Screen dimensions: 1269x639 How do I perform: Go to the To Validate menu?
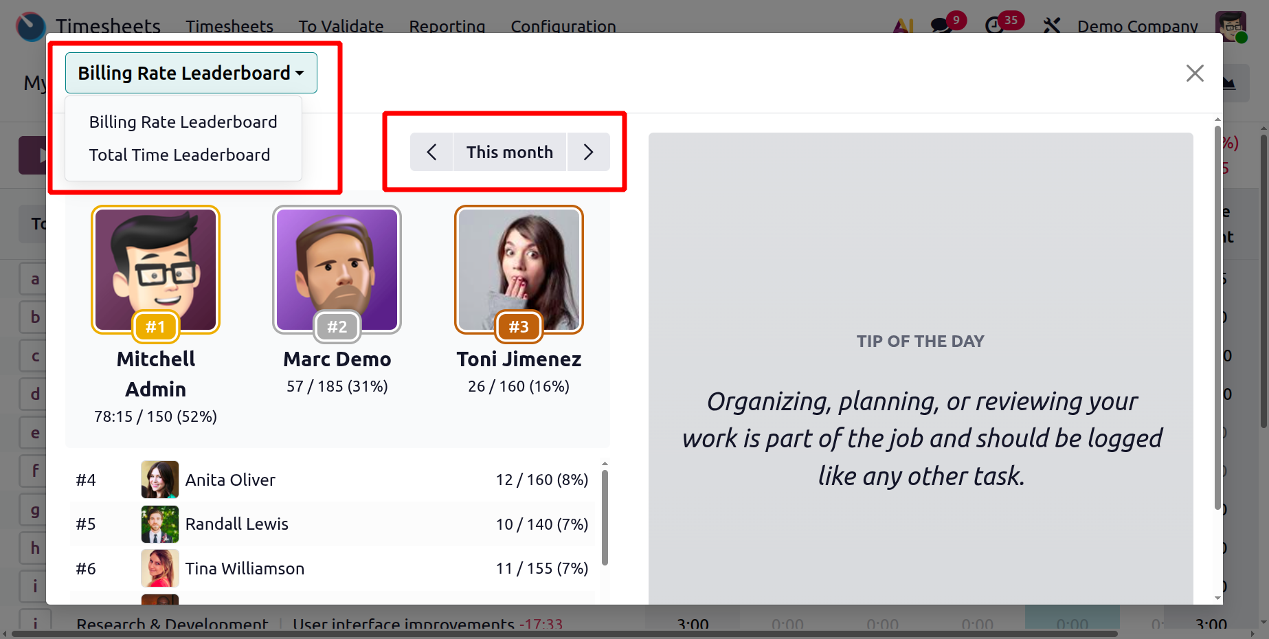341,26
